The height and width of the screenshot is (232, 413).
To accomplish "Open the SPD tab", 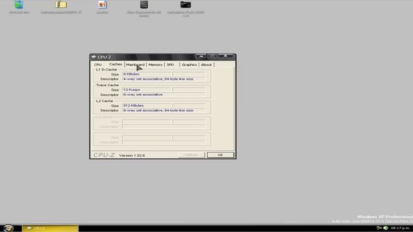I will pos(170,64).
